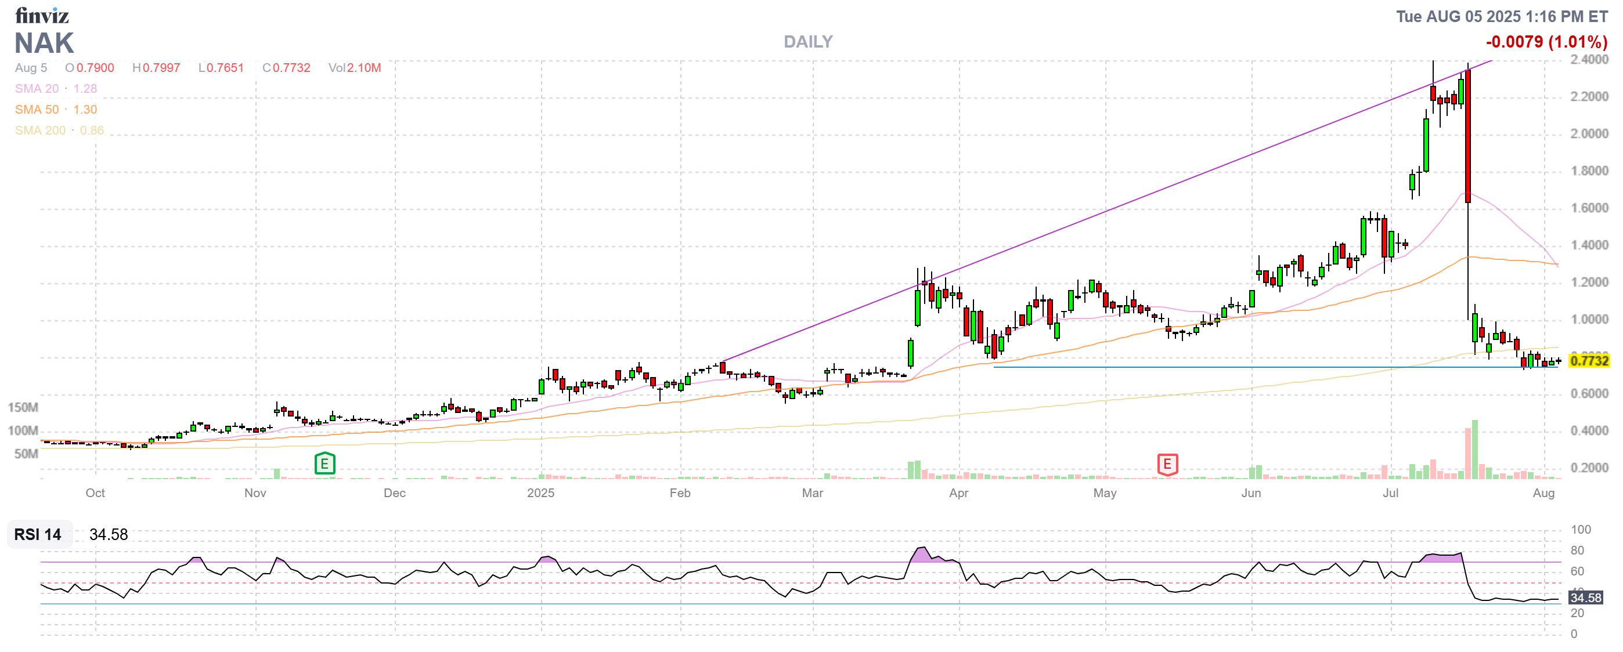This screenshot has width=1623, height=652.
Task: Click the 2025 year label on time axis
Action: pyautogui.click(x=540, y=493)
